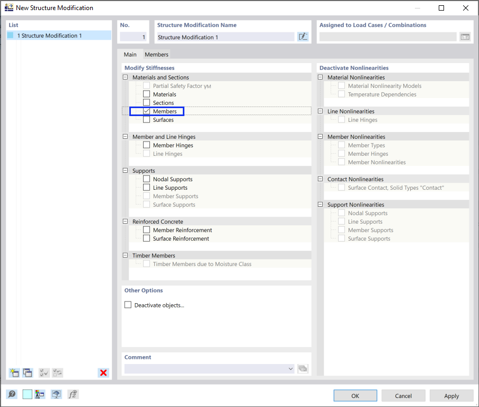Open the formula fx icon

click(x=73, y=394)
